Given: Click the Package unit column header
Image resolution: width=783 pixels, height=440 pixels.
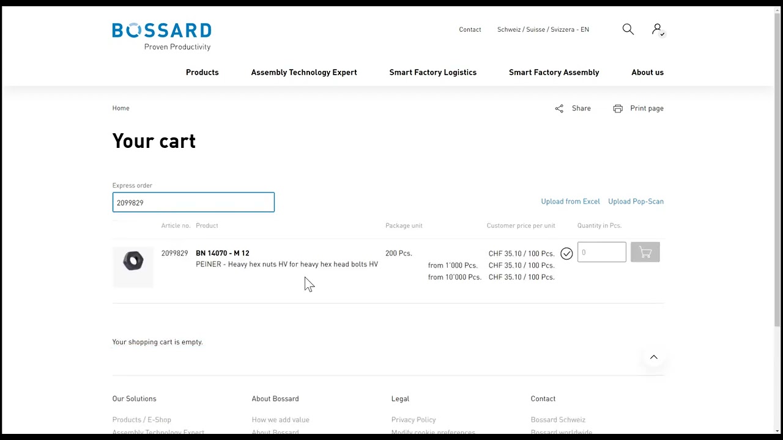Looking at the screenshot, I should [x=404, y=226].
